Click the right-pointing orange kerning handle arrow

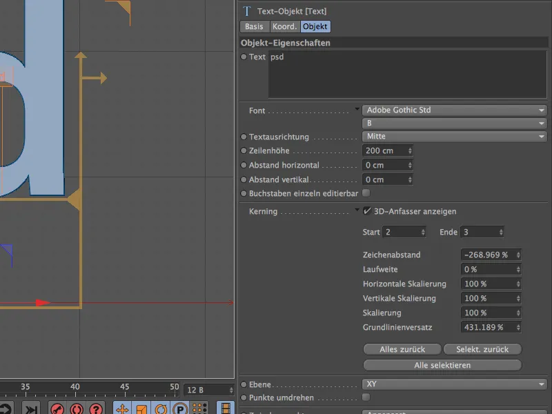tap(103, 78)
